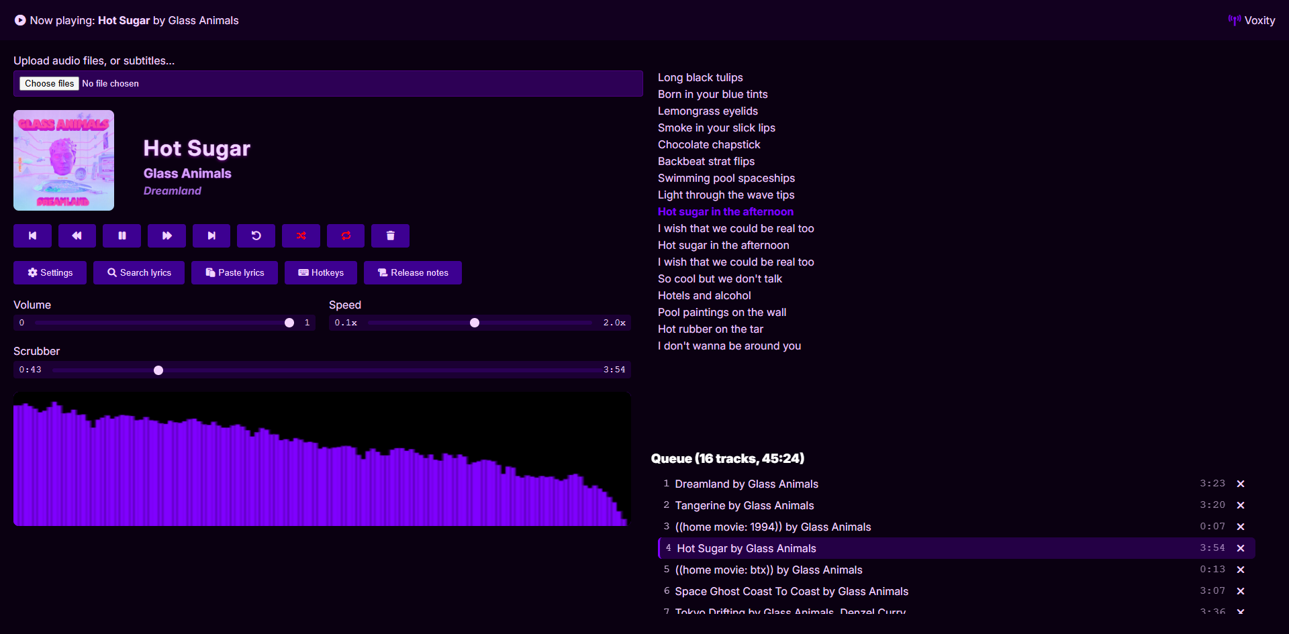Click the 3:23 duration of Dreamland

click(1212, 484)
